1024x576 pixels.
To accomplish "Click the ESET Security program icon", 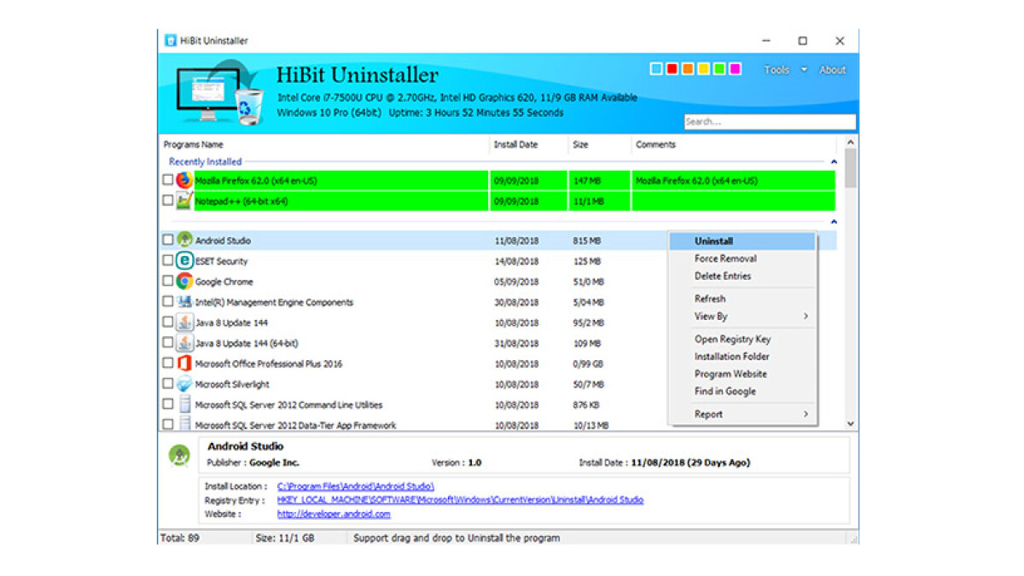I will (184, 261).
